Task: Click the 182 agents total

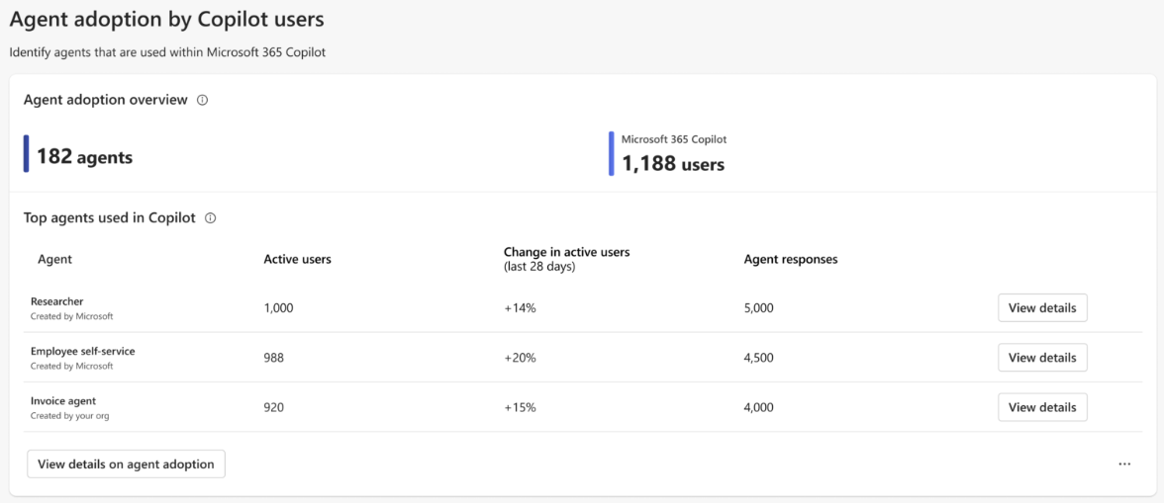Action: 84,156
